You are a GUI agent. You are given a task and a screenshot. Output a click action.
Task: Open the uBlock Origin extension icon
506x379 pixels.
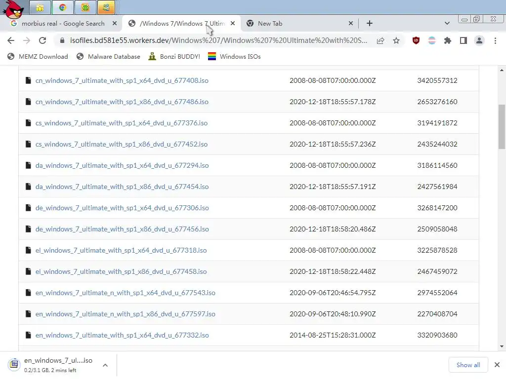[x=416, y=40]
